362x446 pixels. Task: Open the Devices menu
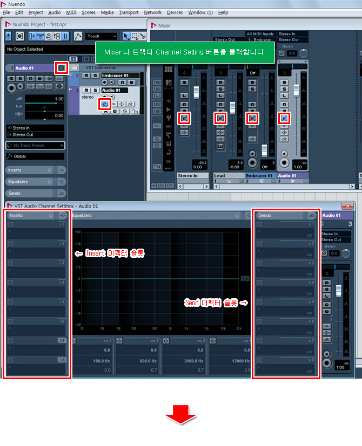(x=175, y=12)
